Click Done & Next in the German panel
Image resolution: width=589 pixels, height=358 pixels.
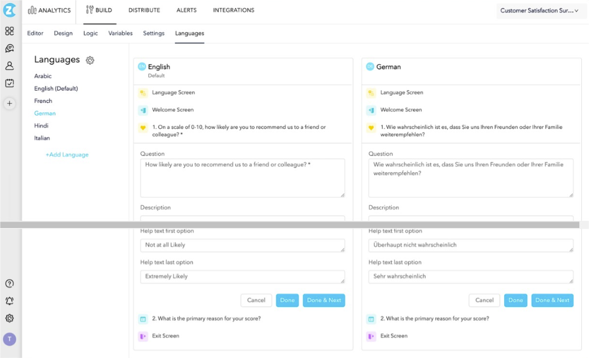point(552,300)
